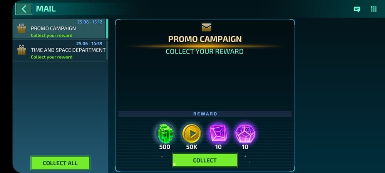385x173 pixels.
Task: Click the mail list scrollbar
Action: [x=107, y=29]
